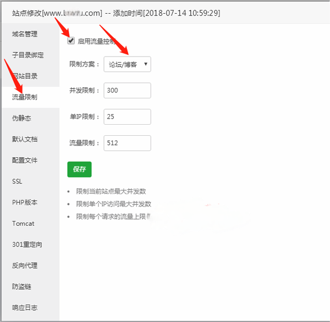This screenshot has width=330, height=322.
Task: Switch to the 域名管理 tab
Action: coord(25,34)
